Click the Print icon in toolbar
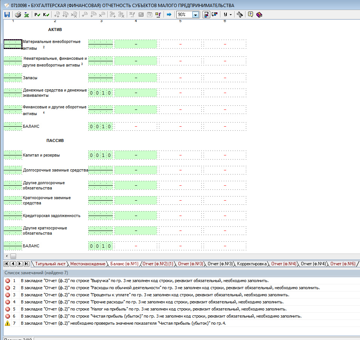The image size is (360, 340). point(18,15)
